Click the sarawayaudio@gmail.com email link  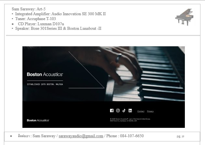click(x=81, y=136)
